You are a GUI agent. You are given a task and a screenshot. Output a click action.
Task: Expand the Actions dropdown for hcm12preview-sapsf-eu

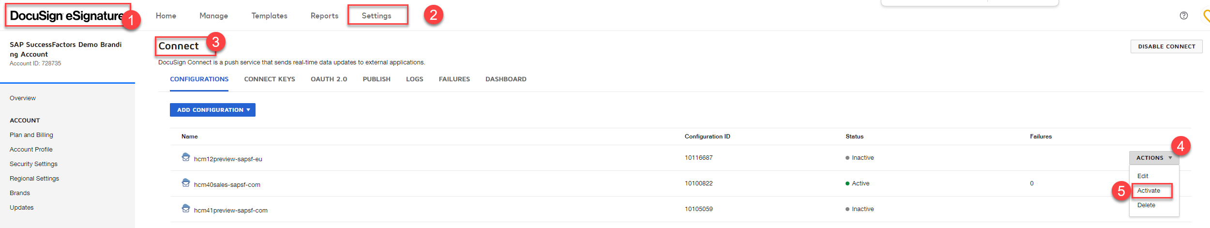coord(1154,158)
